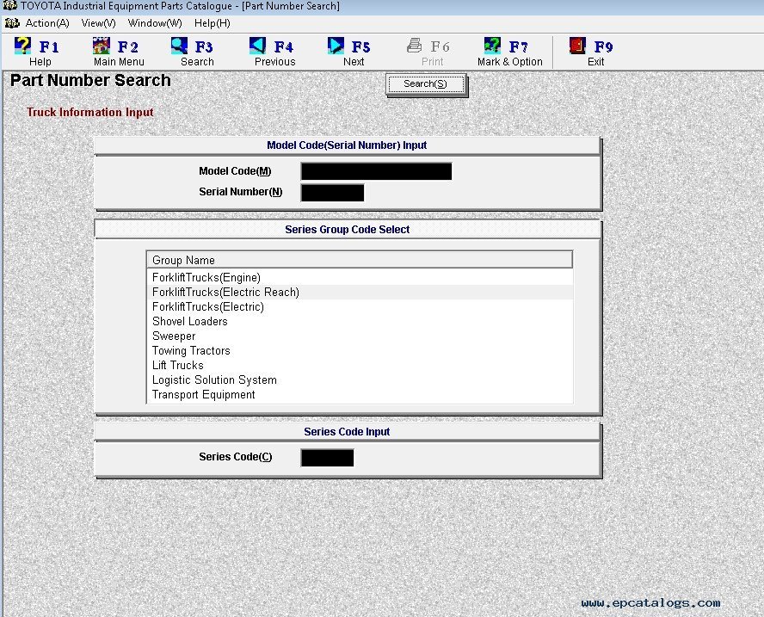Click the F1 Help question mark icon
The height and width of the screenshot is (617, 764).
point(23,46)
